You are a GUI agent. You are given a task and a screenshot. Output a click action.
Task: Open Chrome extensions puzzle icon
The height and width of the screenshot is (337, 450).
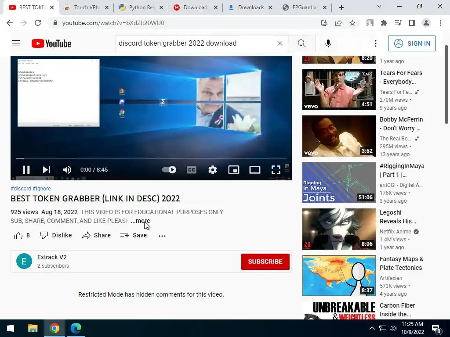click(x=384, y=23)
